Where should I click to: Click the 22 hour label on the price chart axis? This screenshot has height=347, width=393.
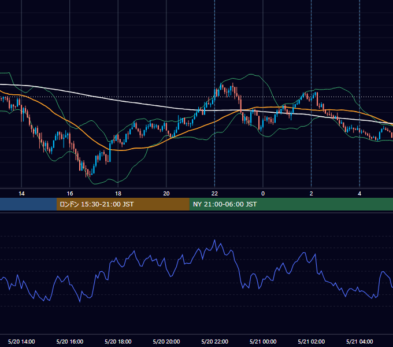pyautogui.click(x=215, y=194)
